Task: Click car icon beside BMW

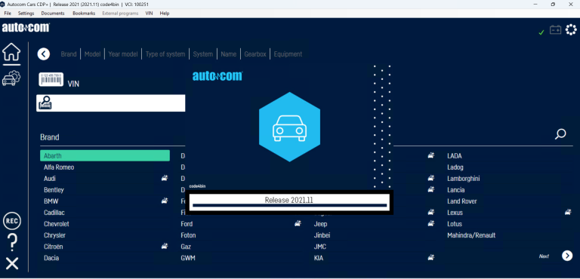Action: pos(165,201)
